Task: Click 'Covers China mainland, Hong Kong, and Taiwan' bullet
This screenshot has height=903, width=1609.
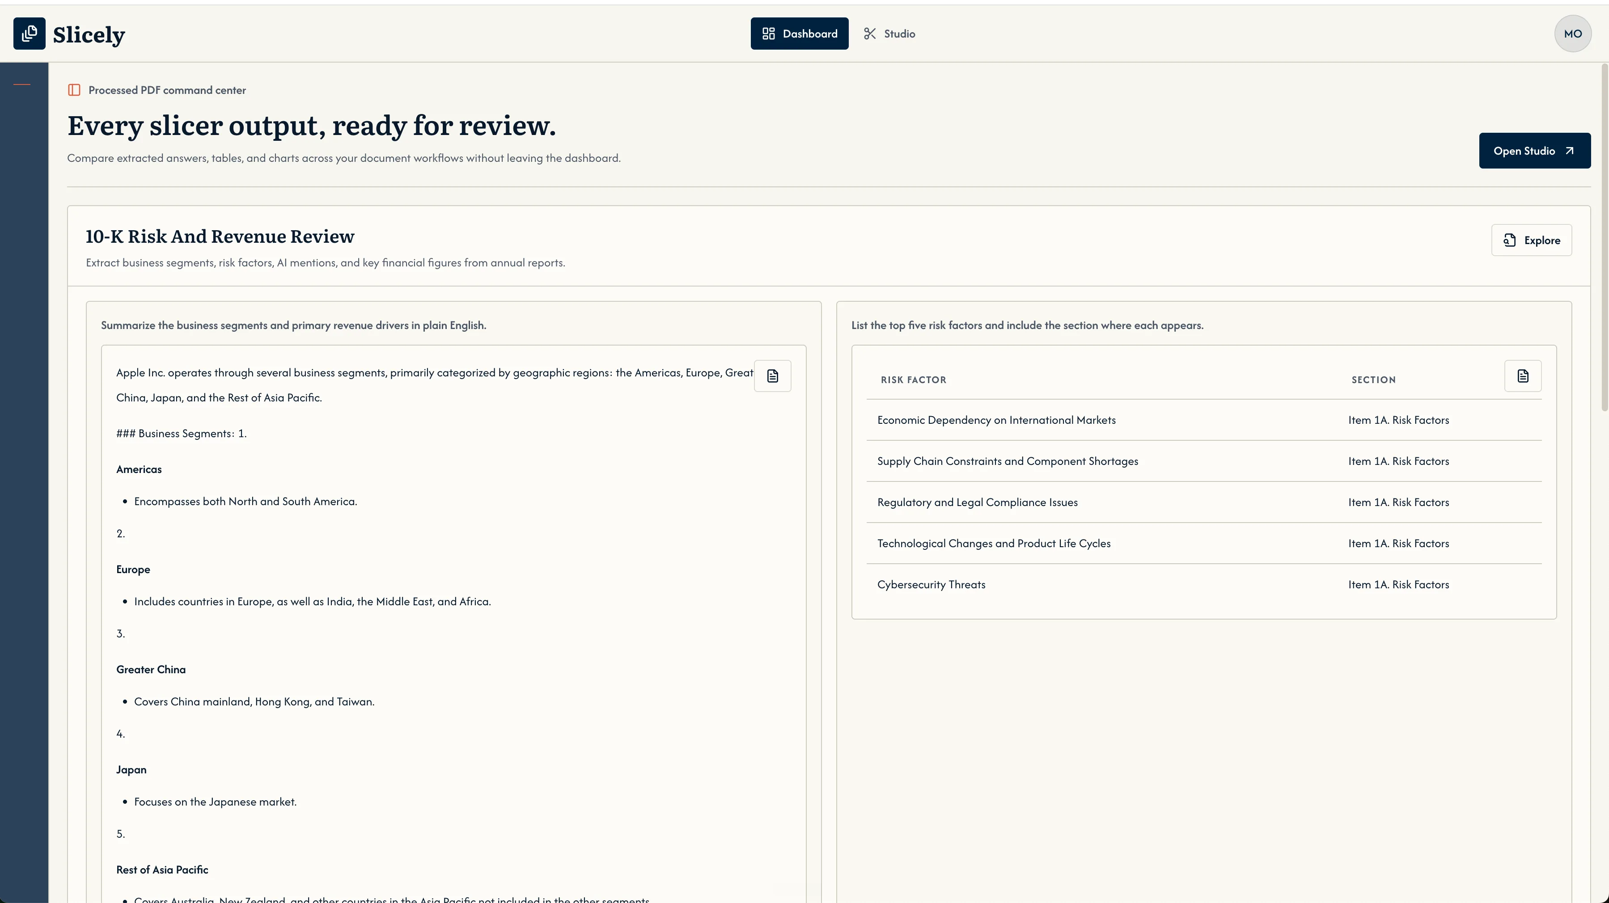Action: pyautogui.click(x=254, y=702)
